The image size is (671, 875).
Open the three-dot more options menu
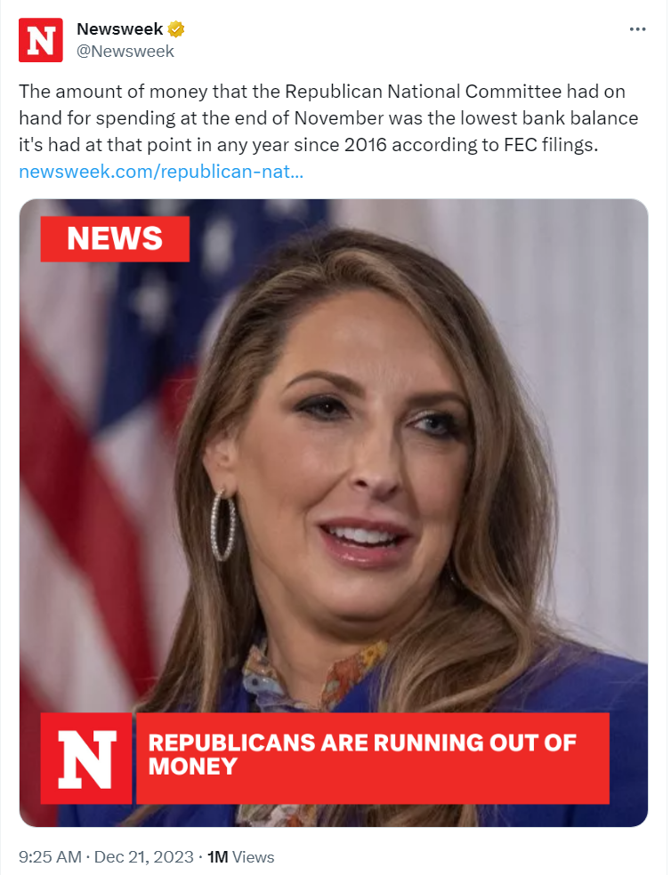[637, 29]
